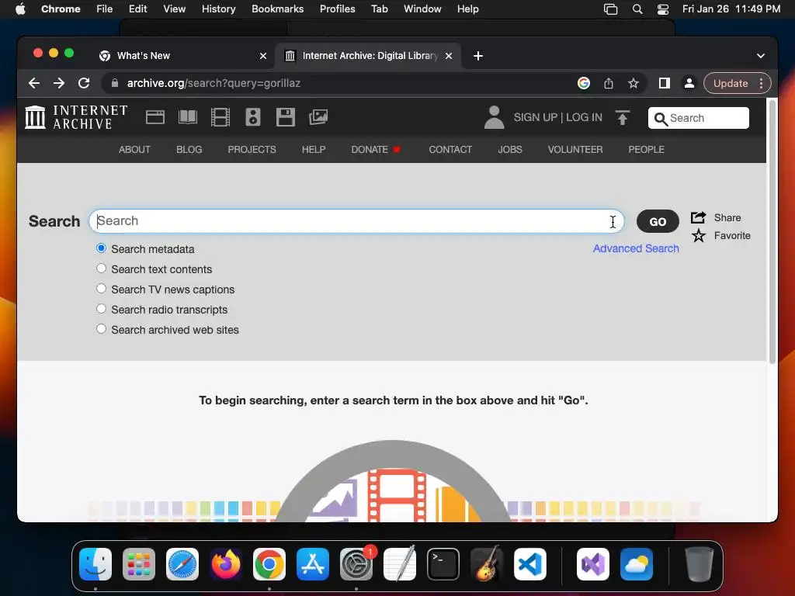Viewport: 795px width, 596px height.
Task: Open Firefox from the dock
Action: point(226,564)
